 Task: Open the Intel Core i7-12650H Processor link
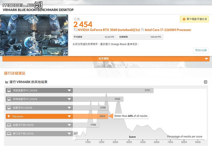point(168,30)
